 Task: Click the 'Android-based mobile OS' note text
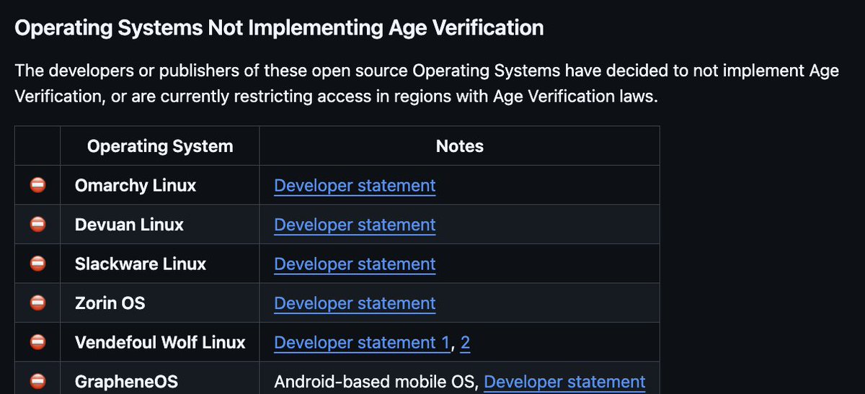(x=376, y=381)
